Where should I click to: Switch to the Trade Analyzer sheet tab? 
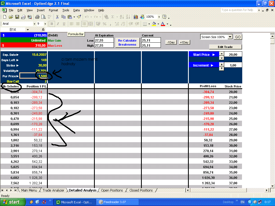point(53,190)
